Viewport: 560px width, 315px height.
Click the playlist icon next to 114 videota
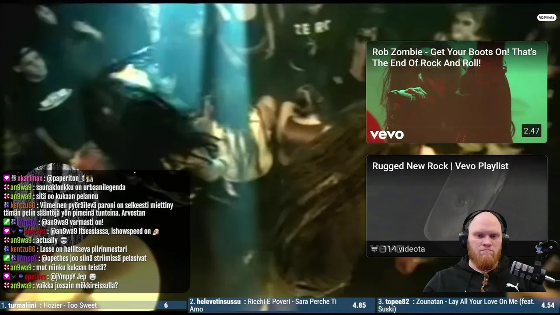(374, 249)
